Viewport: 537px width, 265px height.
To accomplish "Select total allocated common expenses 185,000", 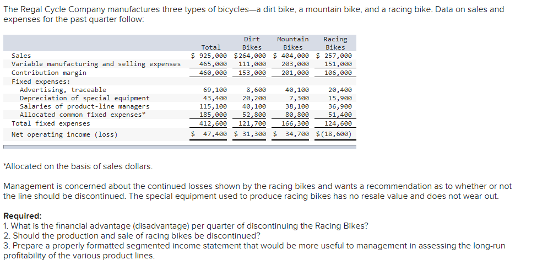I will [x=213, y=115].
